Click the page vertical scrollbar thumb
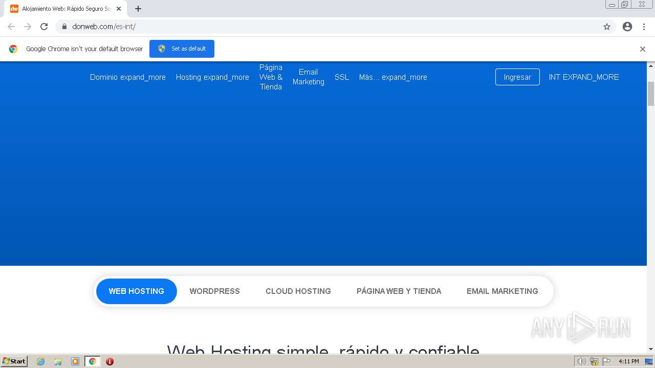 pyautogui.click(x=651, y=94)
